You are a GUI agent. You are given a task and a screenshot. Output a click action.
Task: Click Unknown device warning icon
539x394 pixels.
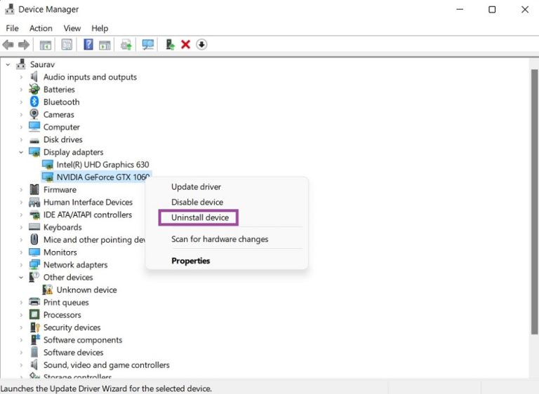[48, 290]
